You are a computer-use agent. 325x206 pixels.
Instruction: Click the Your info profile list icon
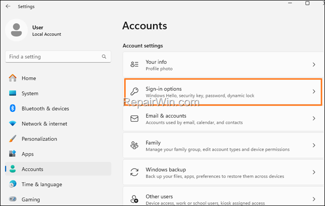[x=134, y=64]
